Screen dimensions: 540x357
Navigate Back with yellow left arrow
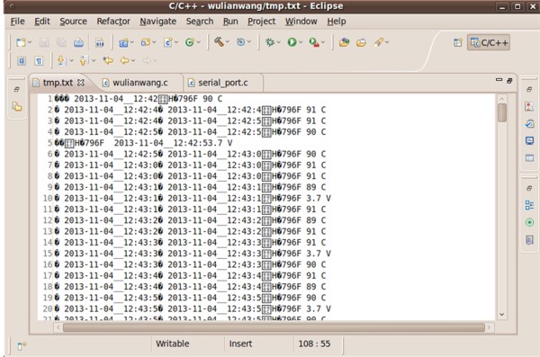124,60
